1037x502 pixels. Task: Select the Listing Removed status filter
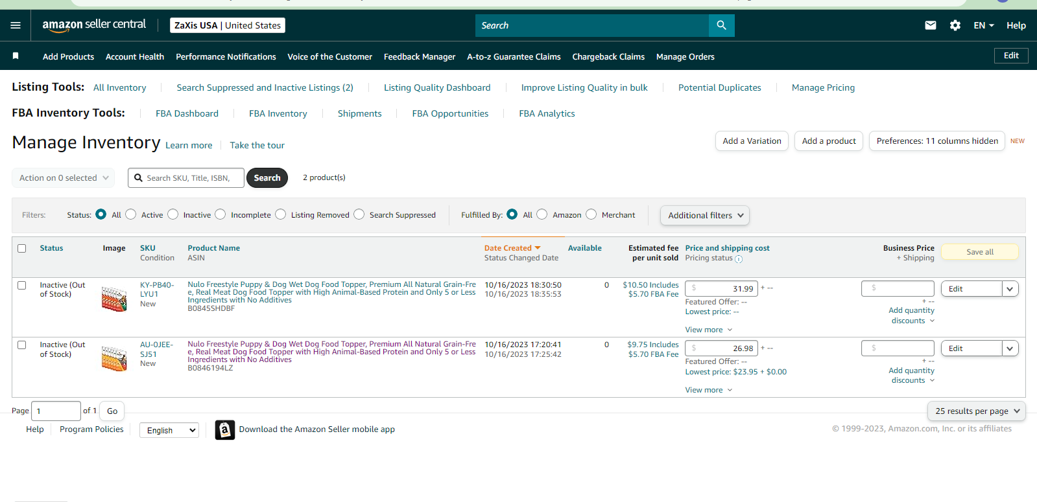[x=281, y=214]
